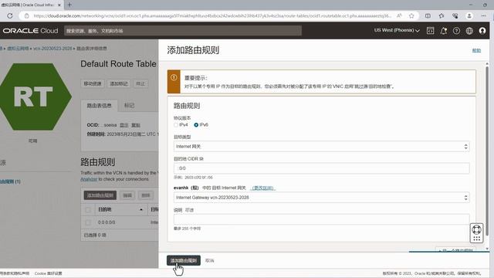494x278 pixels.
Task: Open the browser profile avatar
Action: (x=469, y=15)
